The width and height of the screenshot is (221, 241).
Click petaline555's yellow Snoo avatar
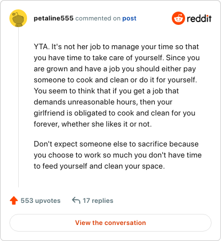point(18,18)
